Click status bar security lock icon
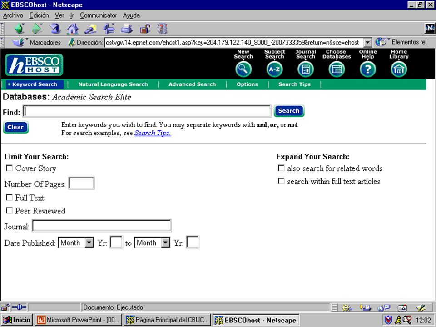The height and width of the screenshot is (327, 436). tap(5, 307)
